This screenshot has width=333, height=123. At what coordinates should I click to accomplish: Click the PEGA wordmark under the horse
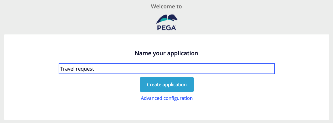[166, 28]
